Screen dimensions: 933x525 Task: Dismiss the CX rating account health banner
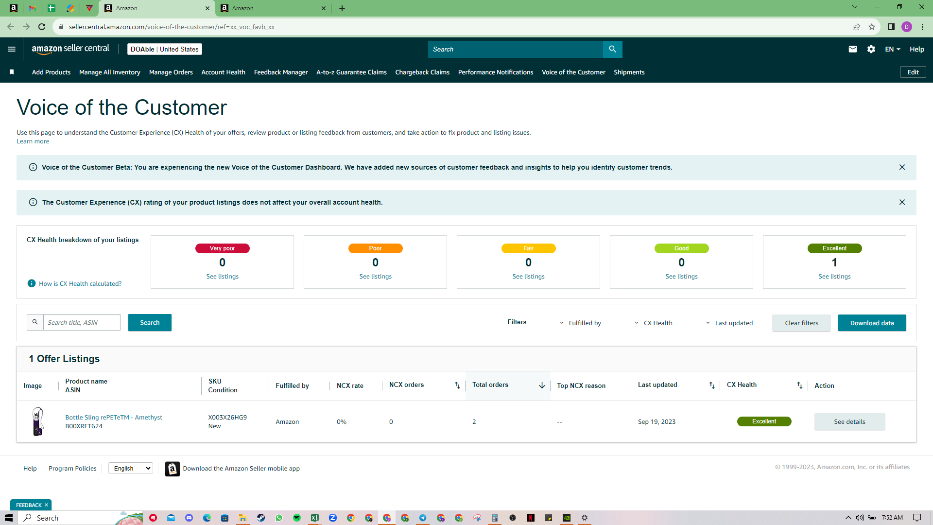tap(902, 202)
